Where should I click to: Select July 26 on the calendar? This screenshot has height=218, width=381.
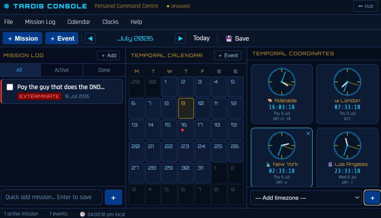(x=236, y=151)
